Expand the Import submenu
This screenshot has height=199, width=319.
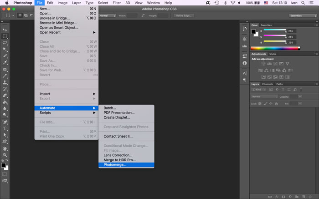(67, 94)
